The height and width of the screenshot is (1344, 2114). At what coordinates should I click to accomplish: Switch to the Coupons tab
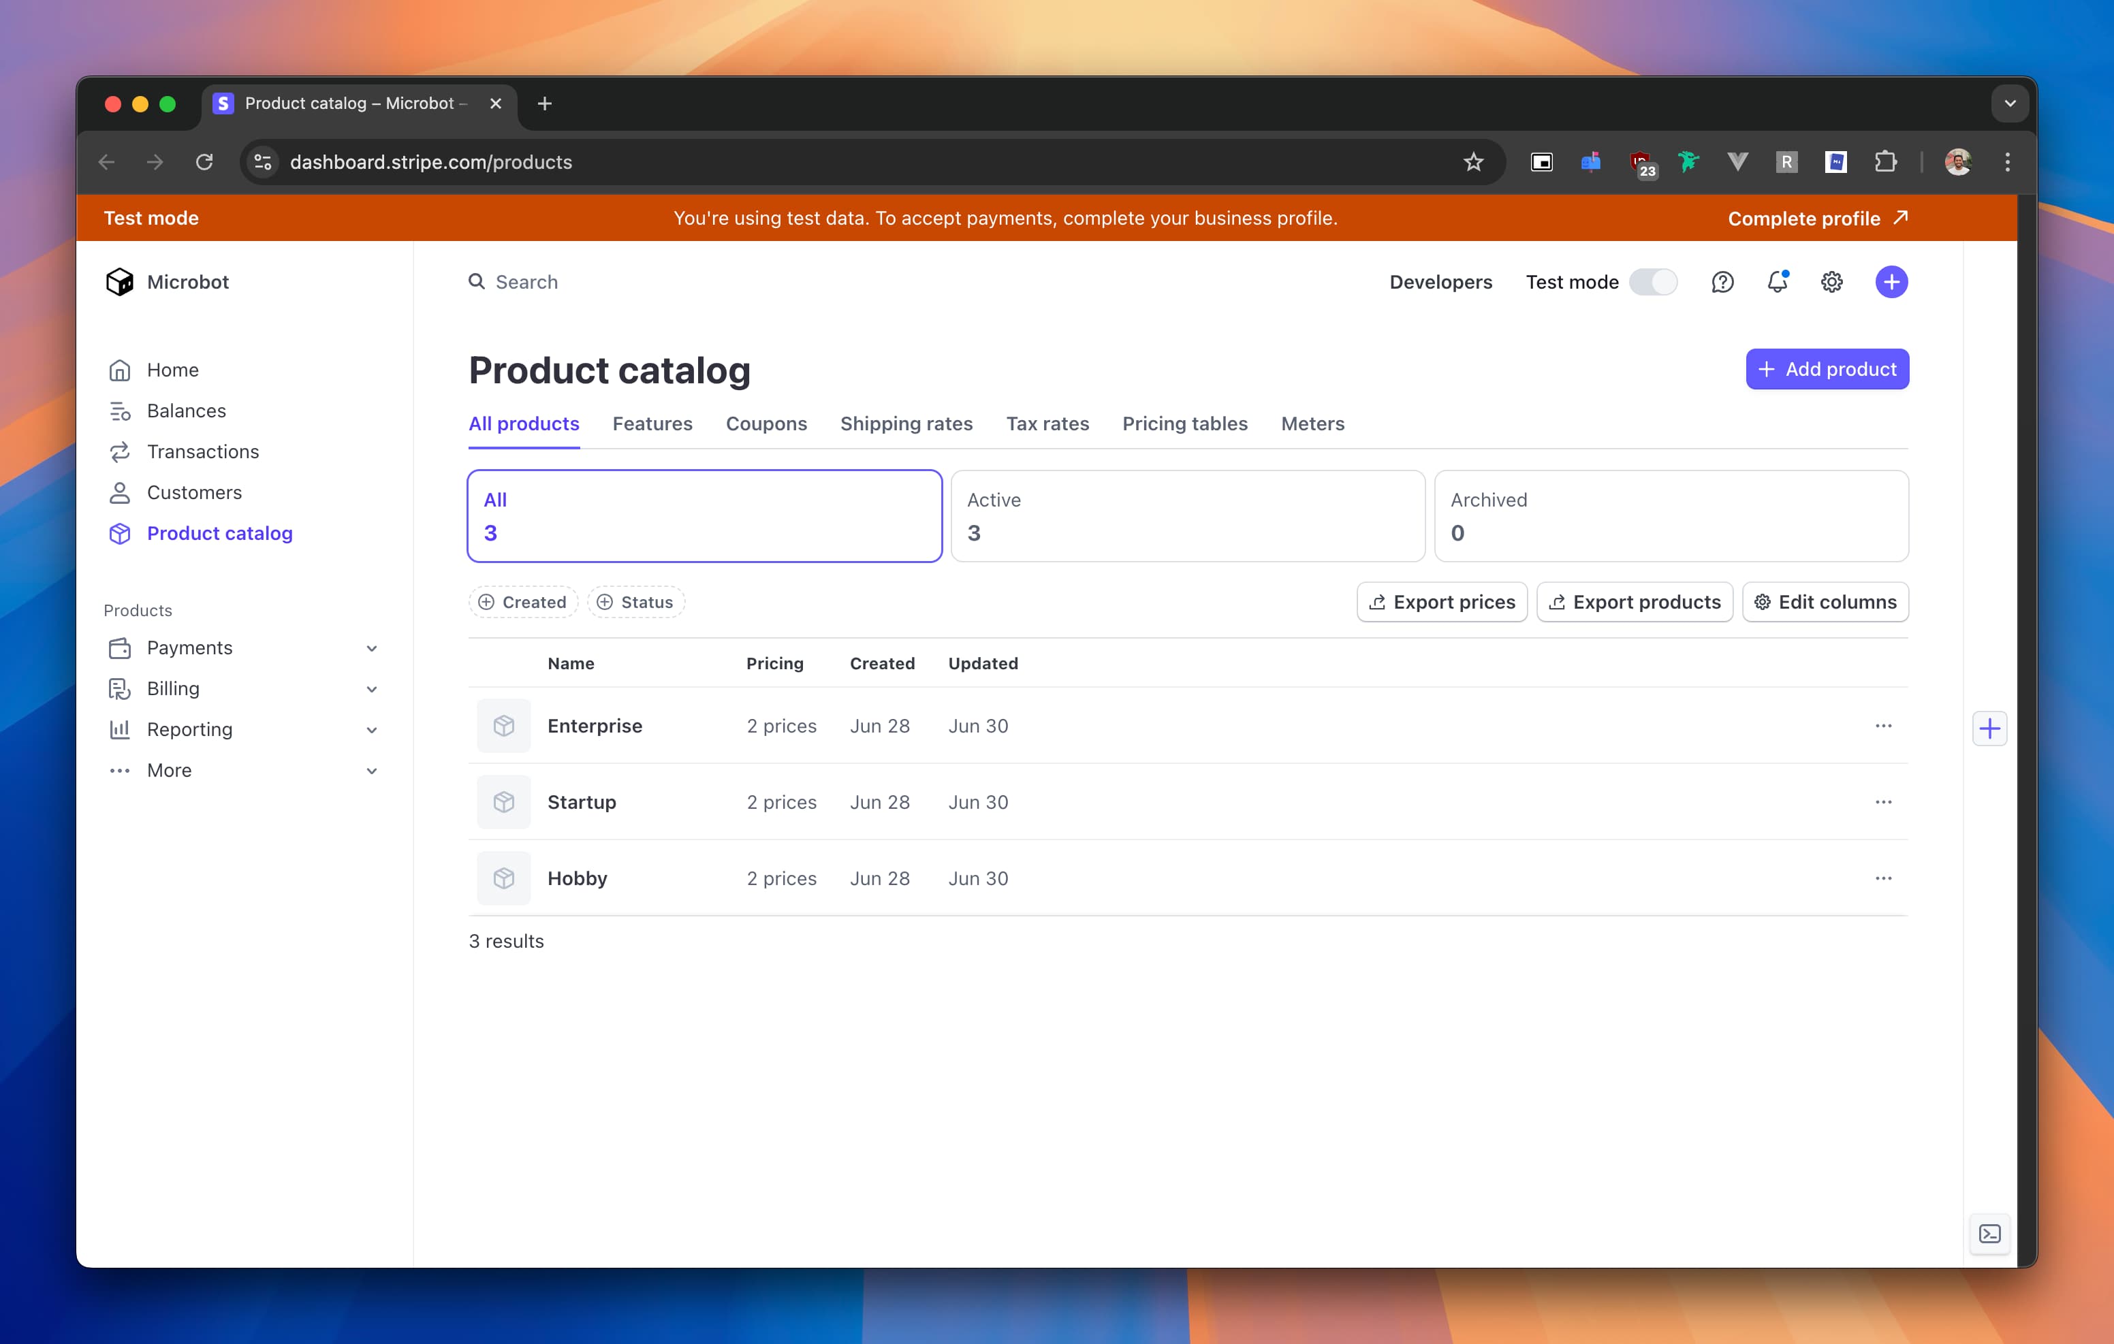[x=766, y=423]
